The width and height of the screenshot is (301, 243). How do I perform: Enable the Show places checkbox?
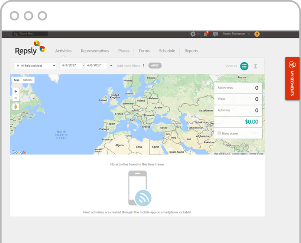[x=219, y=133]
